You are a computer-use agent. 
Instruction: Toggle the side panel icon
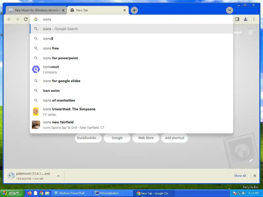pos(237,19)
